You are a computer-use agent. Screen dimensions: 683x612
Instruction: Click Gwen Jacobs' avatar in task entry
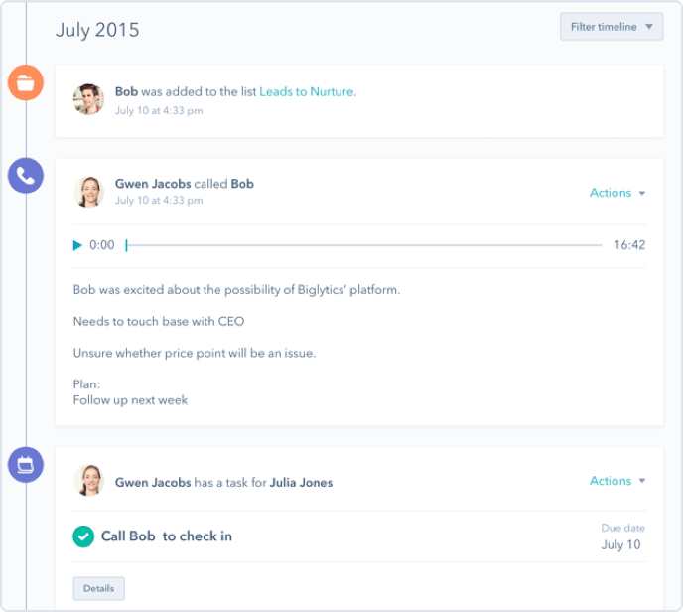88,481
